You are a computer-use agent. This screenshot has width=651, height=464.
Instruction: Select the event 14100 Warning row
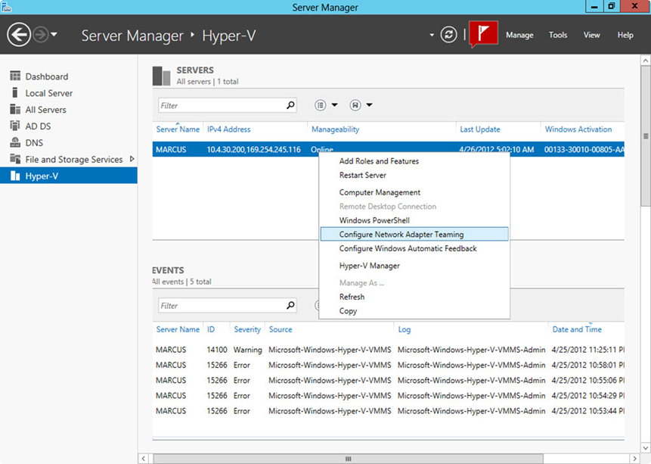tap(388, 350)
